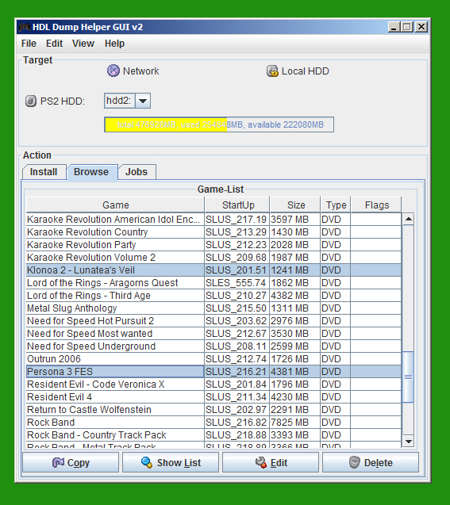450x505 pixels.
Task: Switch to the Install tab
Action: coord(44,172)
